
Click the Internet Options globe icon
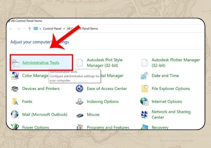point(144,101)
